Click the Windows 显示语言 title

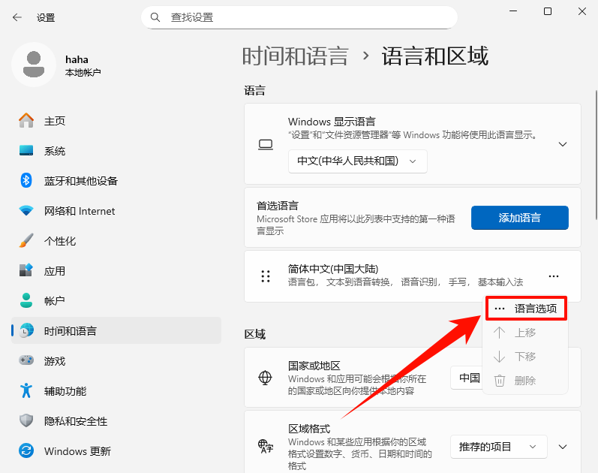[x=332, y=122]
